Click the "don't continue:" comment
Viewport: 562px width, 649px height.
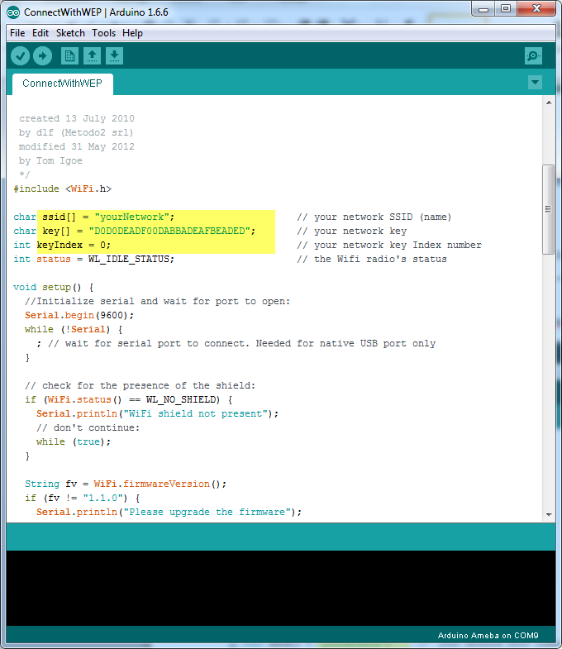coord(88,428)
